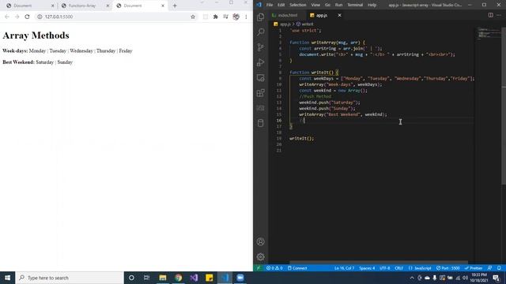Open the Selection menu
This screenshot has width=506, height=284.
tap(297, 5)
